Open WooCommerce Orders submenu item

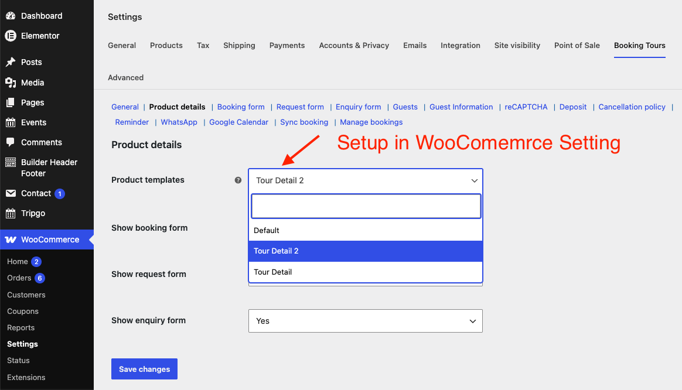[x=19, y=278]
